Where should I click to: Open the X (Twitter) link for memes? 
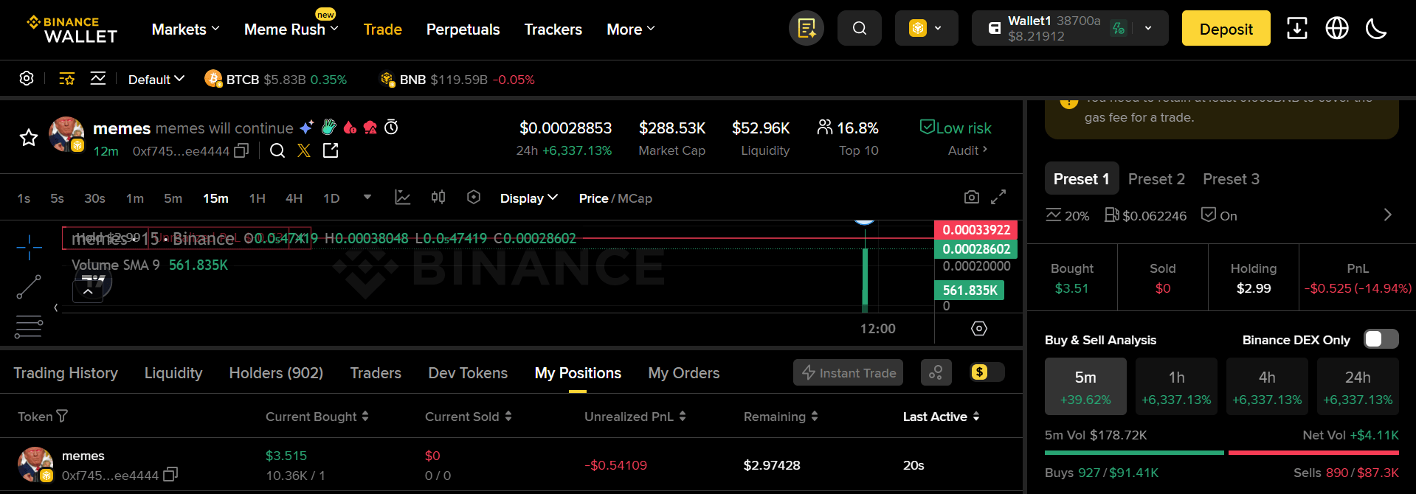[x=304, y=150]
